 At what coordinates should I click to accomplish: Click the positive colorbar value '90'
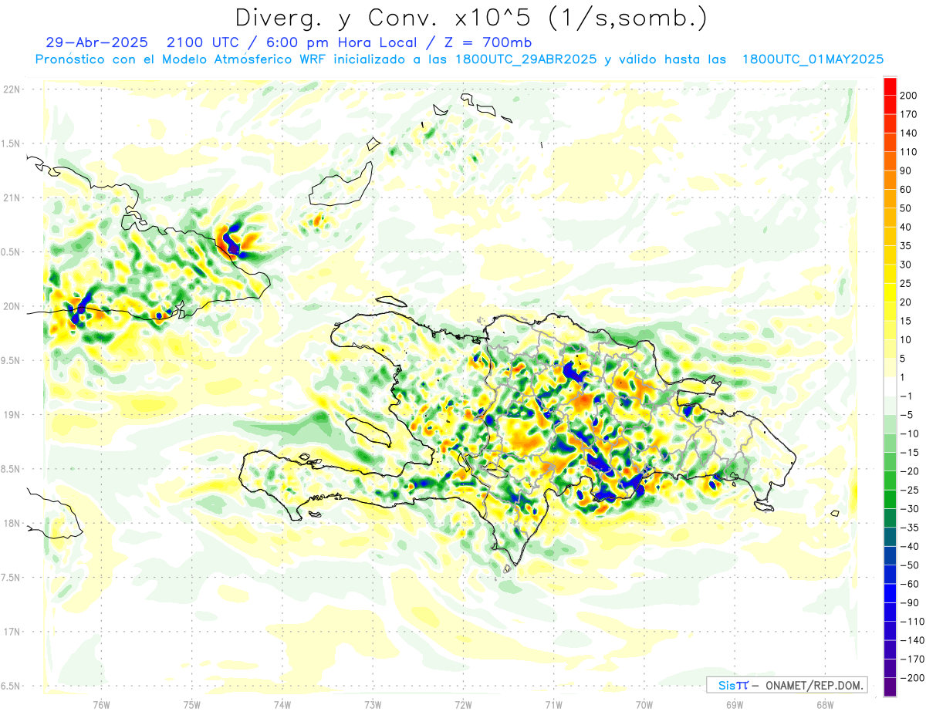[907, 171]
